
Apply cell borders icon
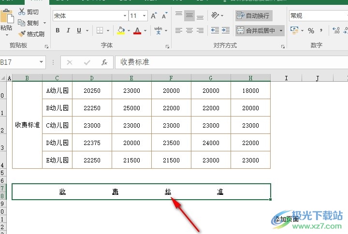tap(100, 30)
